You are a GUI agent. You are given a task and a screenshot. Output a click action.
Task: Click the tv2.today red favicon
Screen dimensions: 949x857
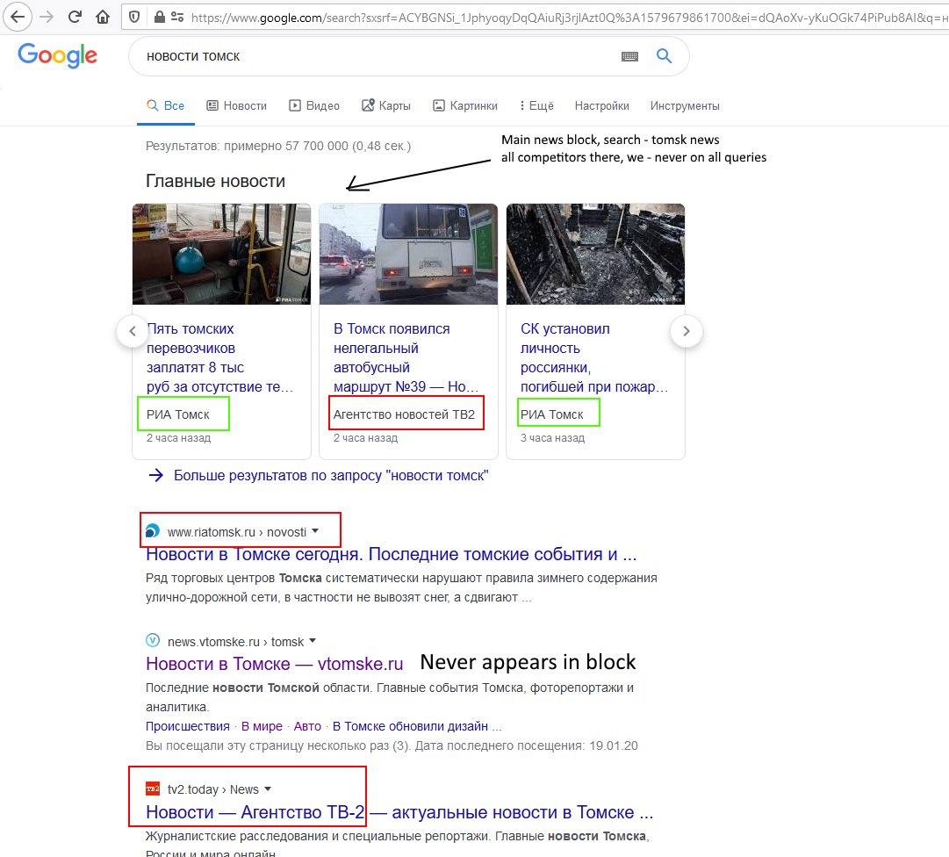153,788
